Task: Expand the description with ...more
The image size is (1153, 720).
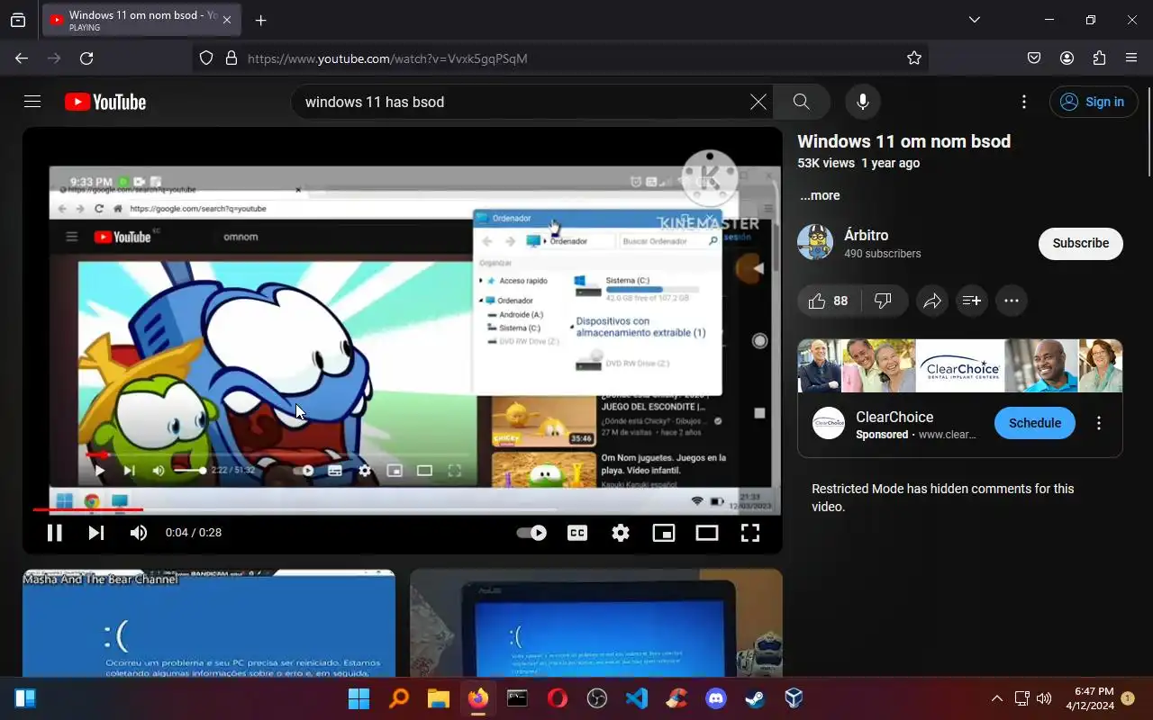Action: coord(820,195)
